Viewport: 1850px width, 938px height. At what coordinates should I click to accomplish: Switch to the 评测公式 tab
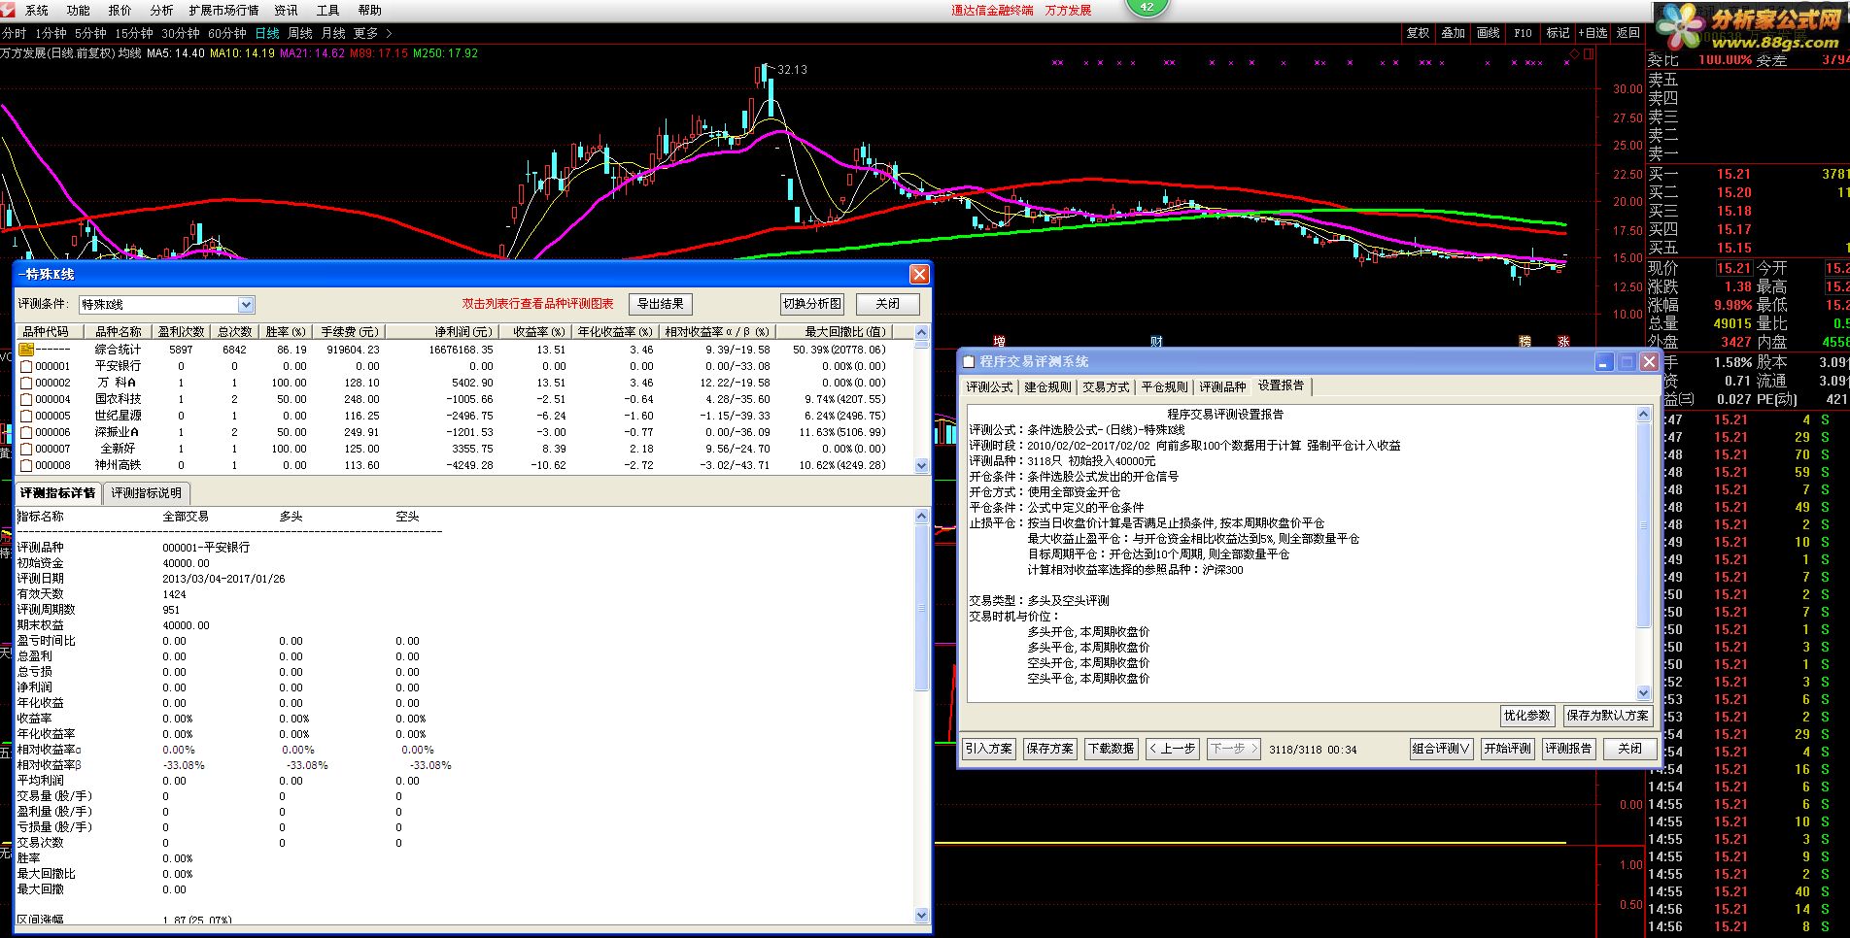[990, 387]
